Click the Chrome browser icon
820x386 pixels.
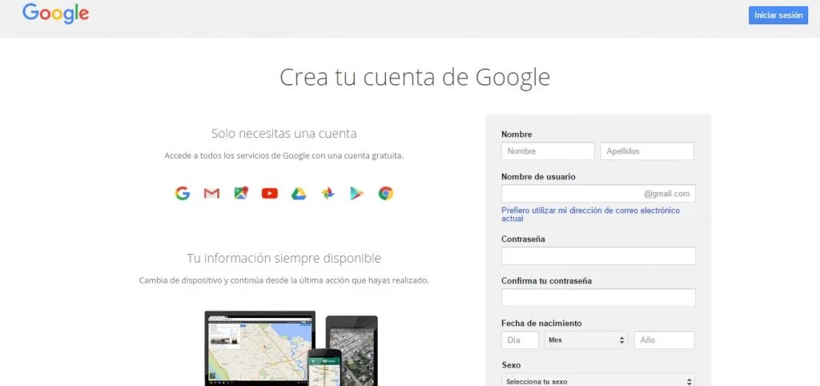pos(386,194)
